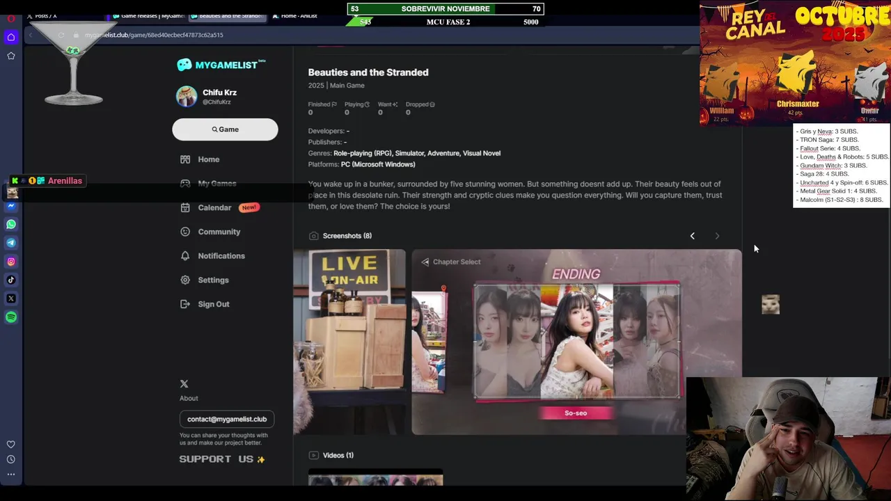Open the Chifu Krz profile avatar
The height and width of the screenshot is (501, 891).
pyautogui.click(x=187, y=97)
